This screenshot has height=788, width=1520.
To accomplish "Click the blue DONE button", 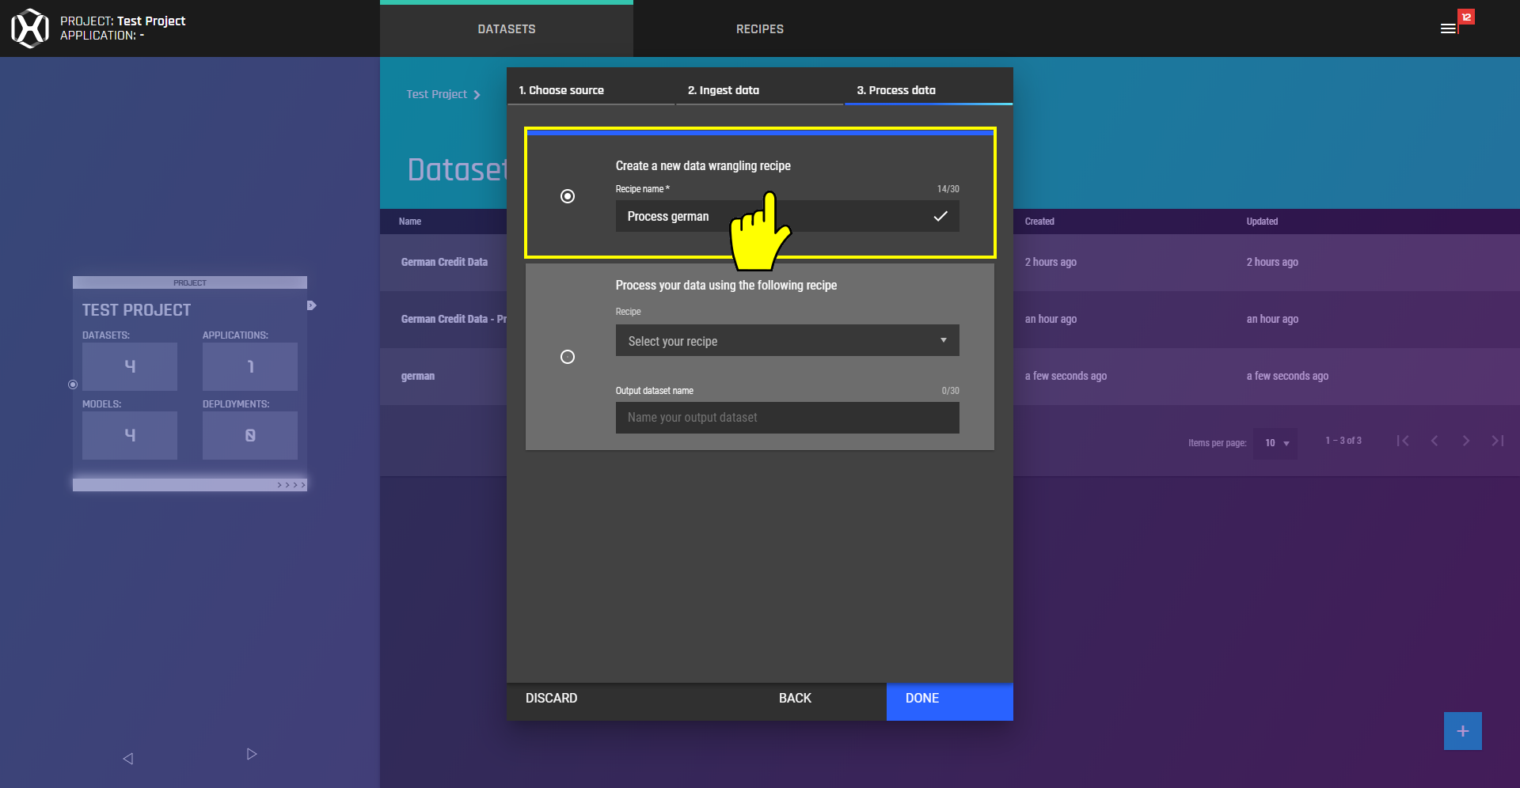I will pyautogui.click(x=950, y=702).
